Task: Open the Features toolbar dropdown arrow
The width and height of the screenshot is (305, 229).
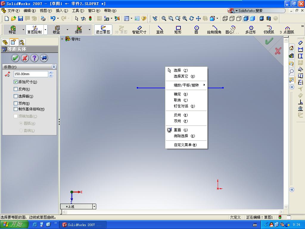Action: pos(23,30)
